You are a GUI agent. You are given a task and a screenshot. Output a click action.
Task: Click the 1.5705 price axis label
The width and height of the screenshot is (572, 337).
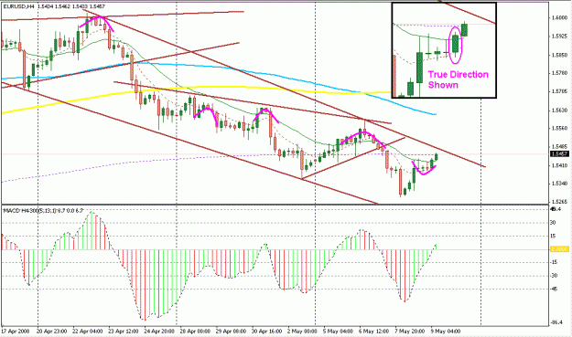560,91
